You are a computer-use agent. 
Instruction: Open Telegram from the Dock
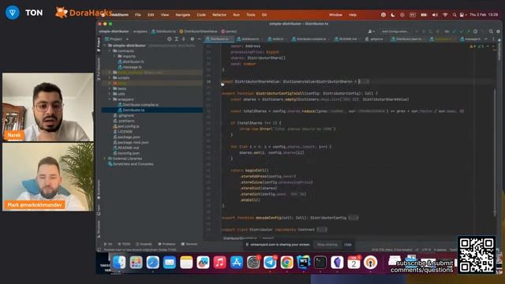pyautogui.click(x=270, y=263)
